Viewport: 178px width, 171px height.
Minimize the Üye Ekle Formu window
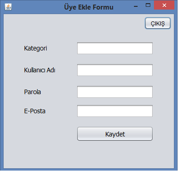[136, 6]
